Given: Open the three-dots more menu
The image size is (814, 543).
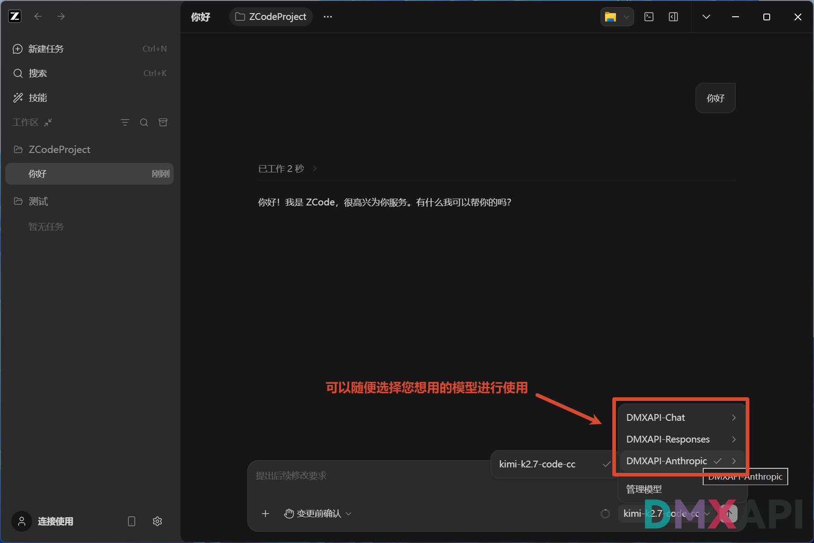Looking at the screenshot, I should 328,17.
